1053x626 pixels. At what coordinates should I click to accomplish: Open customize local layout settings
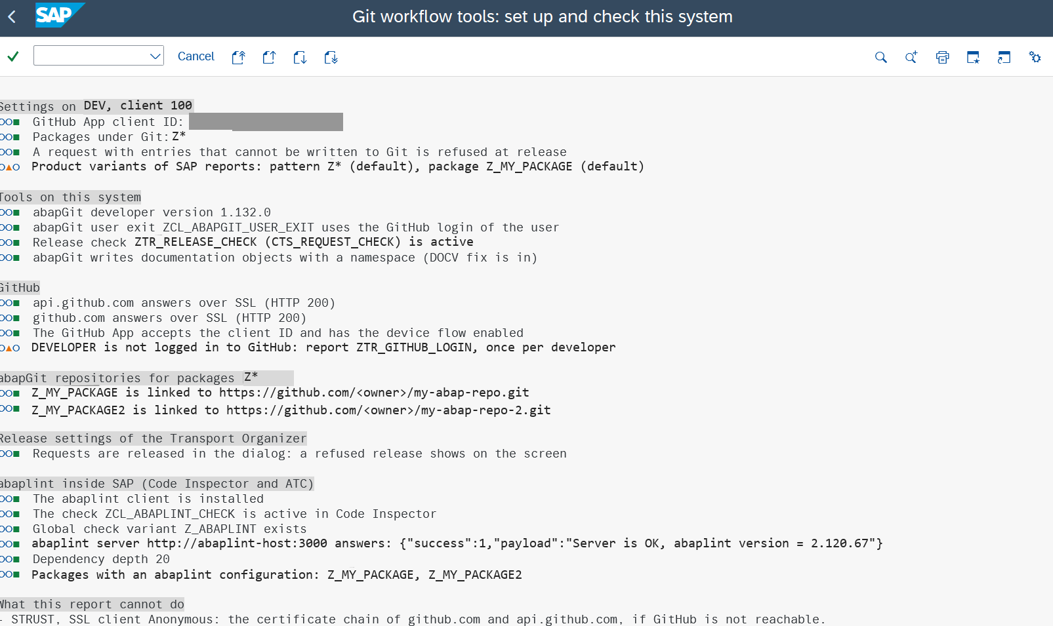click(1035, 57)
